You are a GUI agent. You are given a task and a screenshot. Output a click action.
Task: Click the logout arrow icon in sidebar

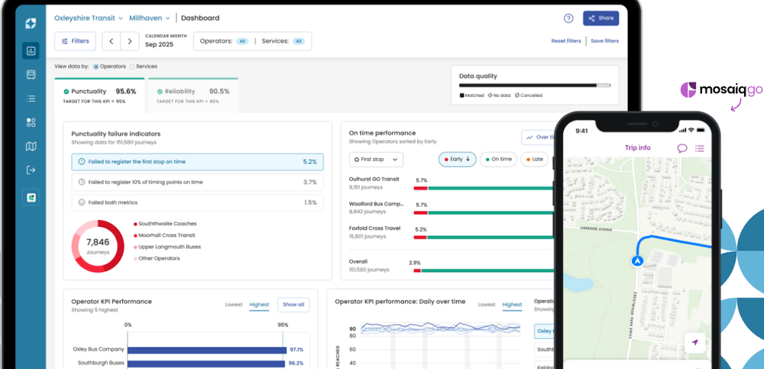(31, 170)
